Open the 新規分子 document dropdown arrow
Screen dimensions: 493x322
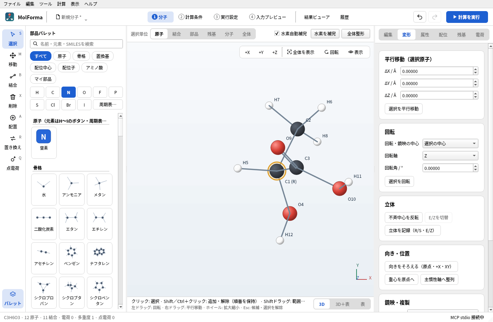[x=86, y=20]
